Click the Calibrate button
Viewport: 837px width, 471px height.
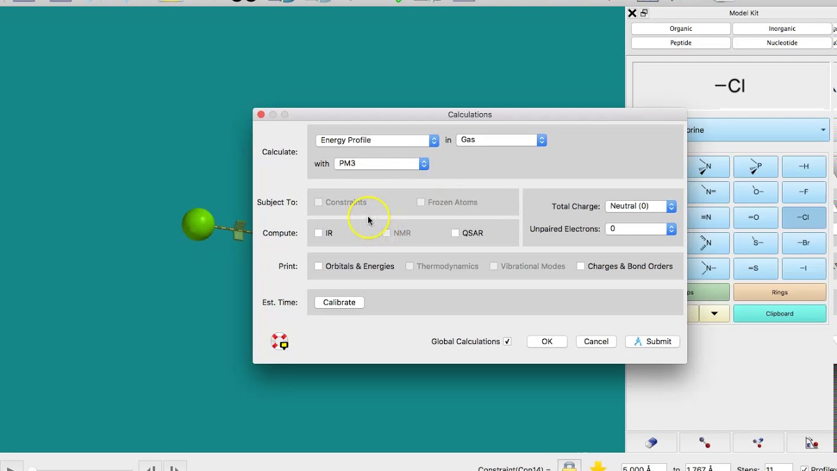click(339, 302)
